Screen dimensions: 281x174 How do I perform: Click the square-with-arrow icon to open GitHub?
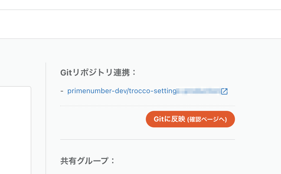224,91
